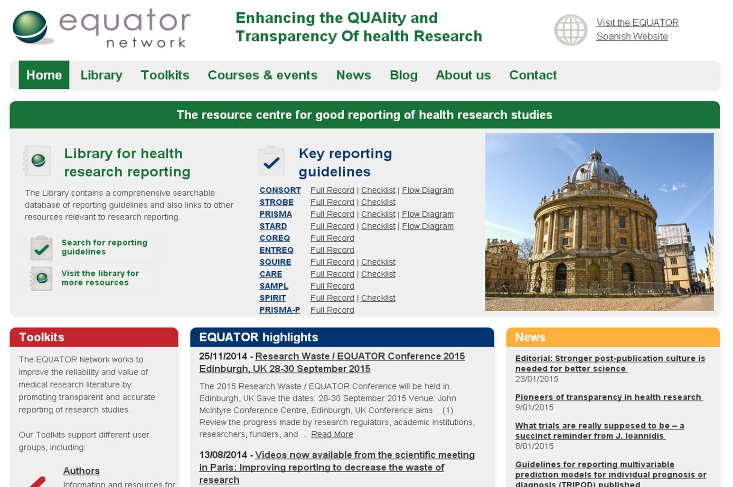This screenshot has width=733, height=487.
Task: Click Read More under conference highlight
Action: (x=331, y=434)
